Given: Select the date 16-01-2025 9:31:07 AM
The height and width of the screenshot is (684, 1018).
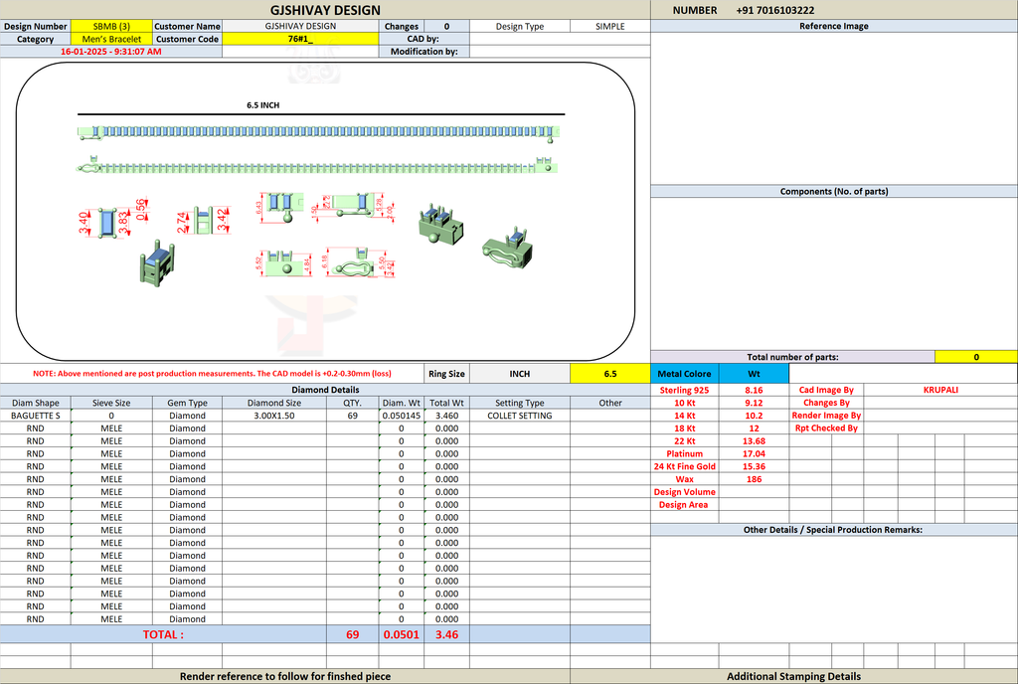Looking at the screenshot, I should (x=111, y=52).
